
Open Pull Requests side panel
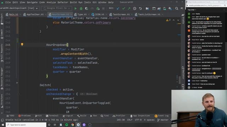click(x=2, y=53)
